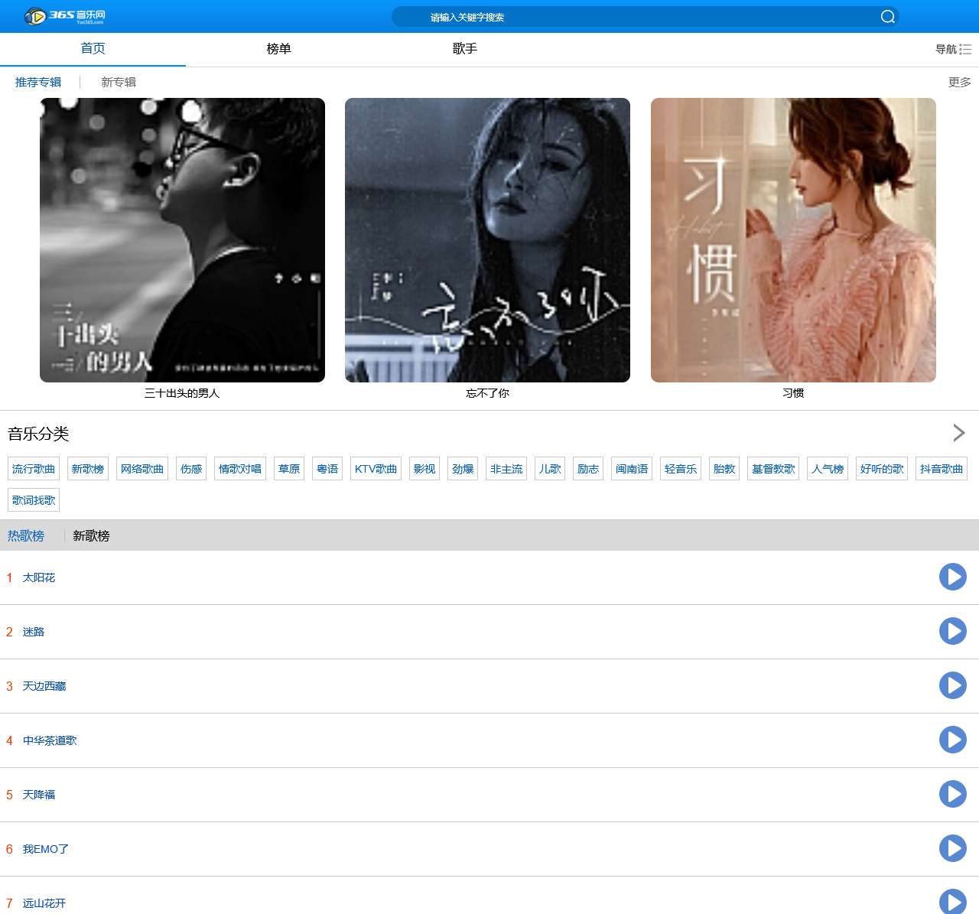The width and height of the screenshot is (979, 914).
Task: Play the song 天降福
Action: (952, 794)
